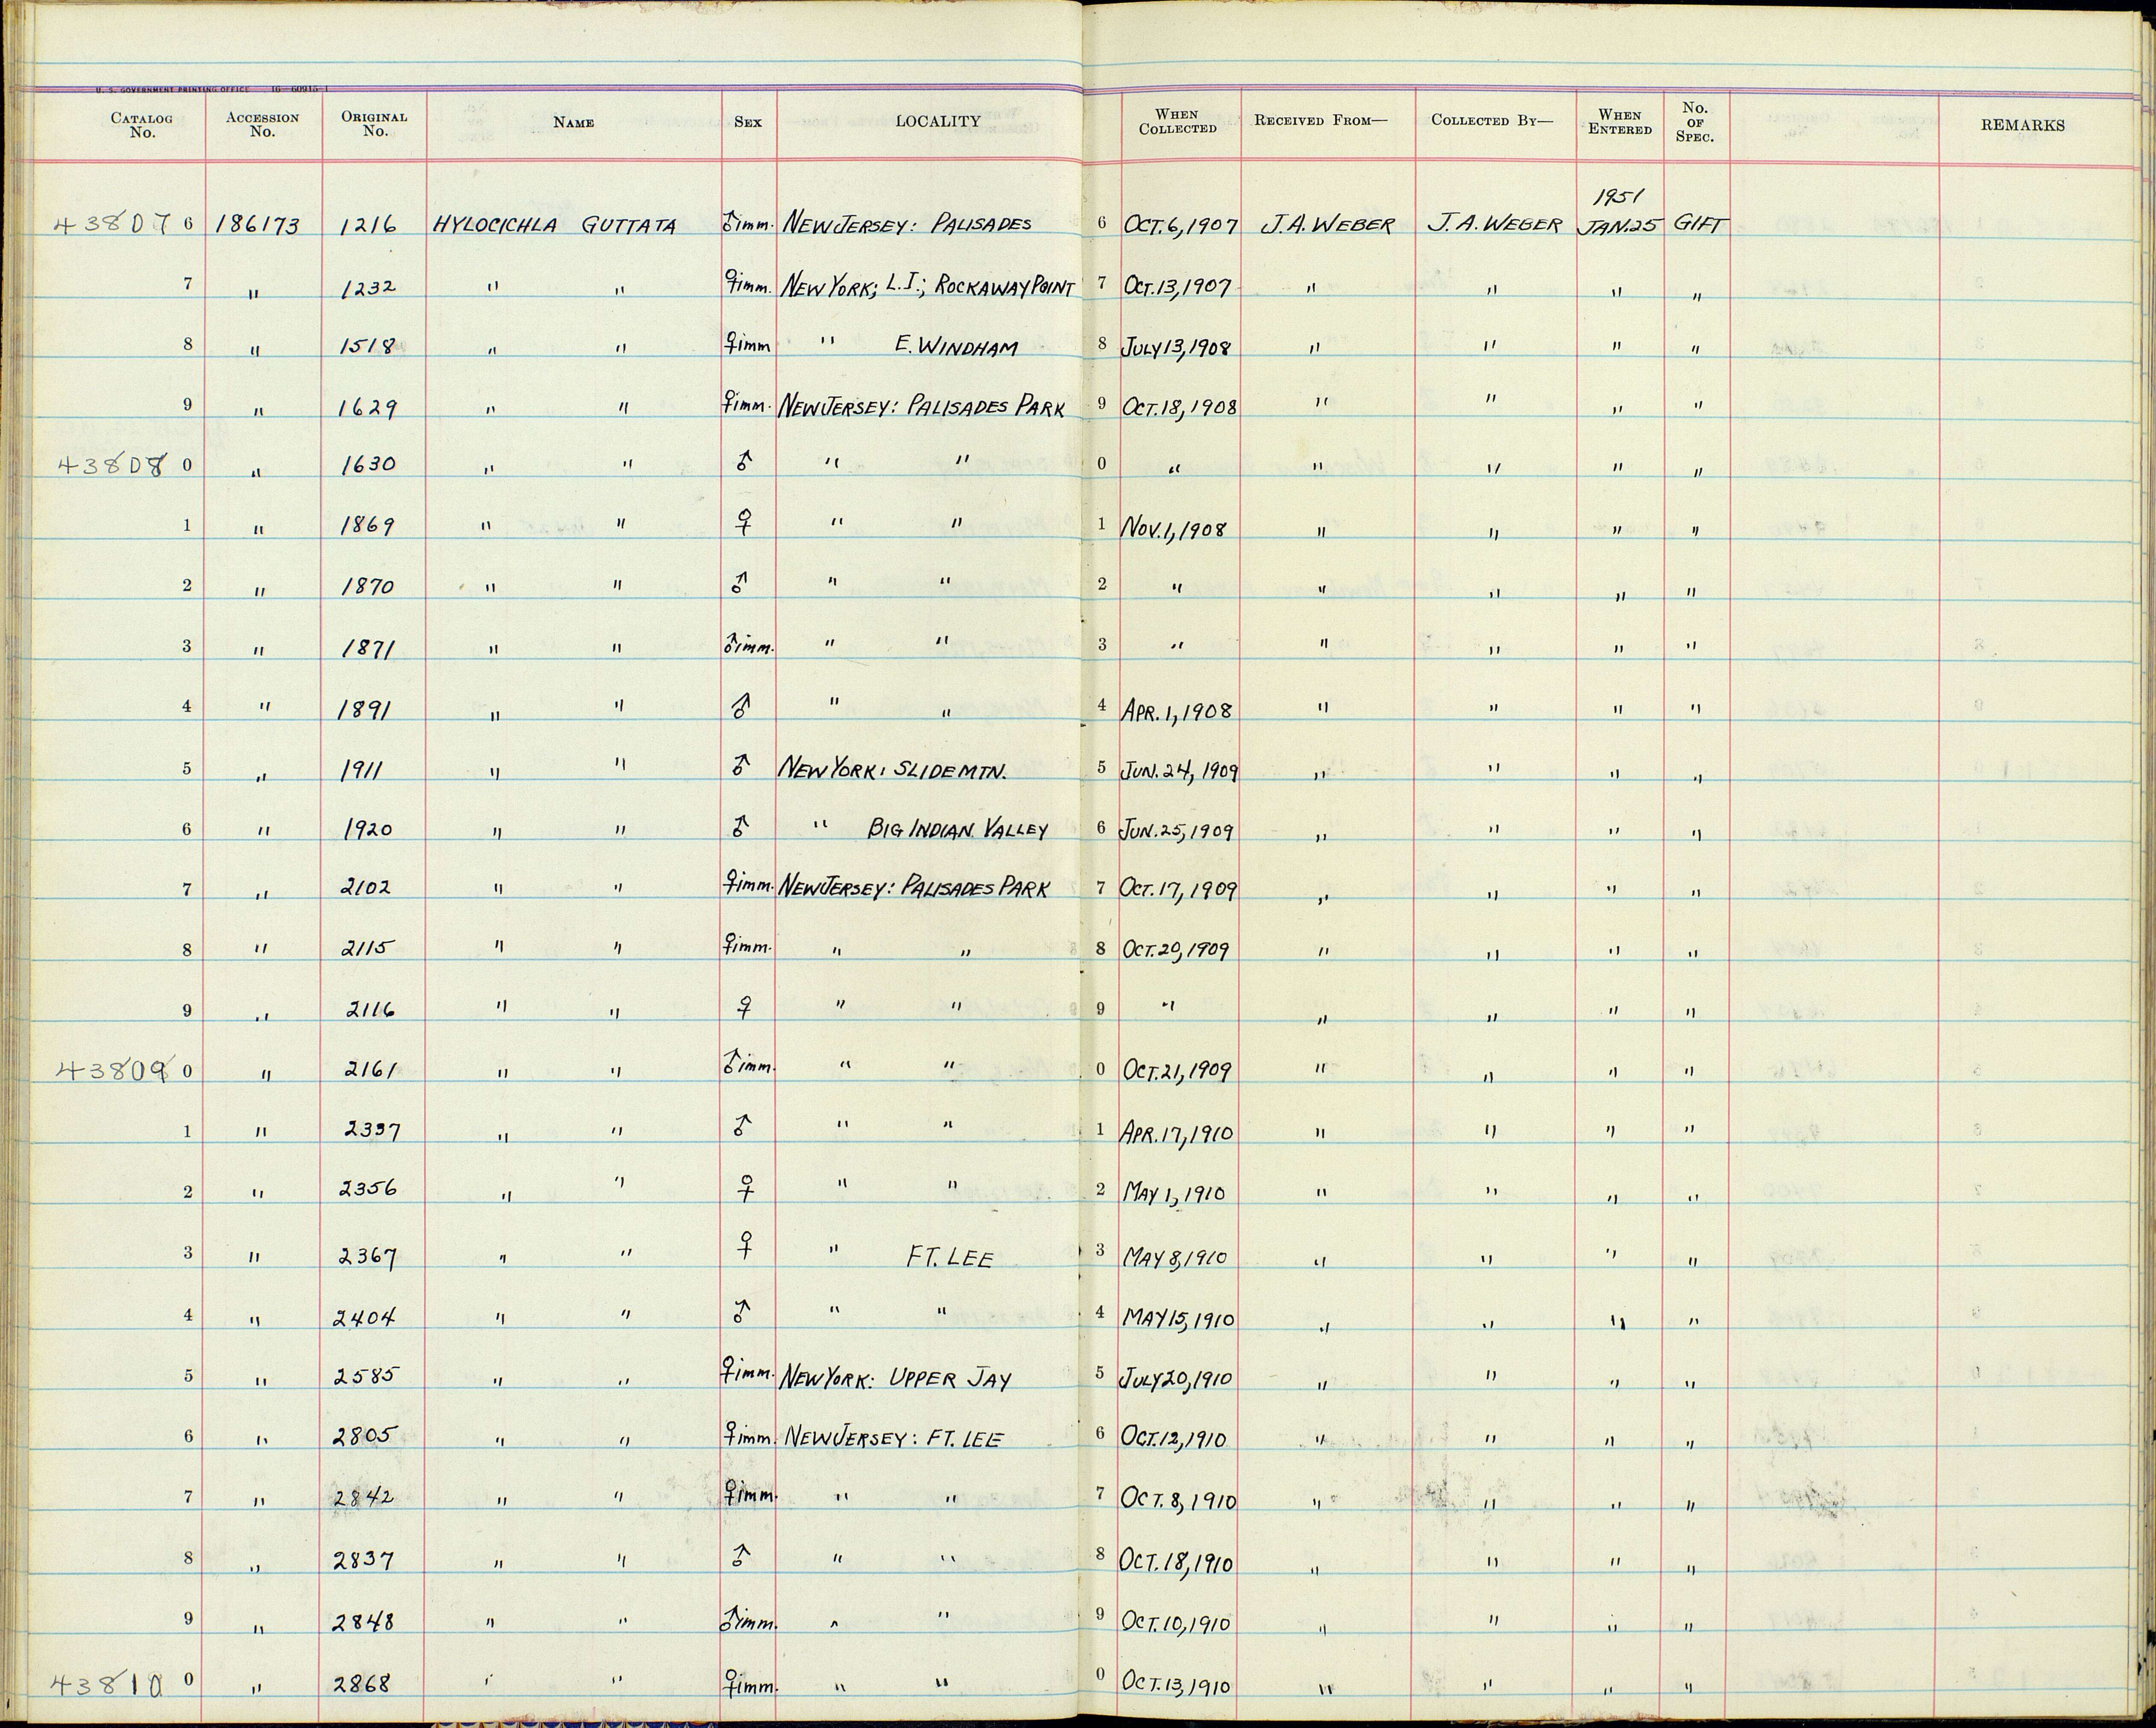Click collection date 'Oct. 18, 1908'
This screenshot has height=1728, width=2156.
[x=1180, y=408]
